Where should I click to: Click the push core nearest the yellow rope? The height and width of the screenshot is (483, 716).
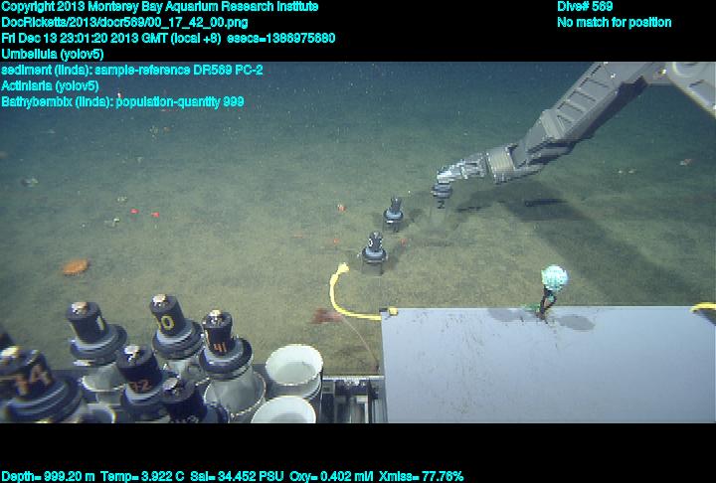[x=374, y=249]
